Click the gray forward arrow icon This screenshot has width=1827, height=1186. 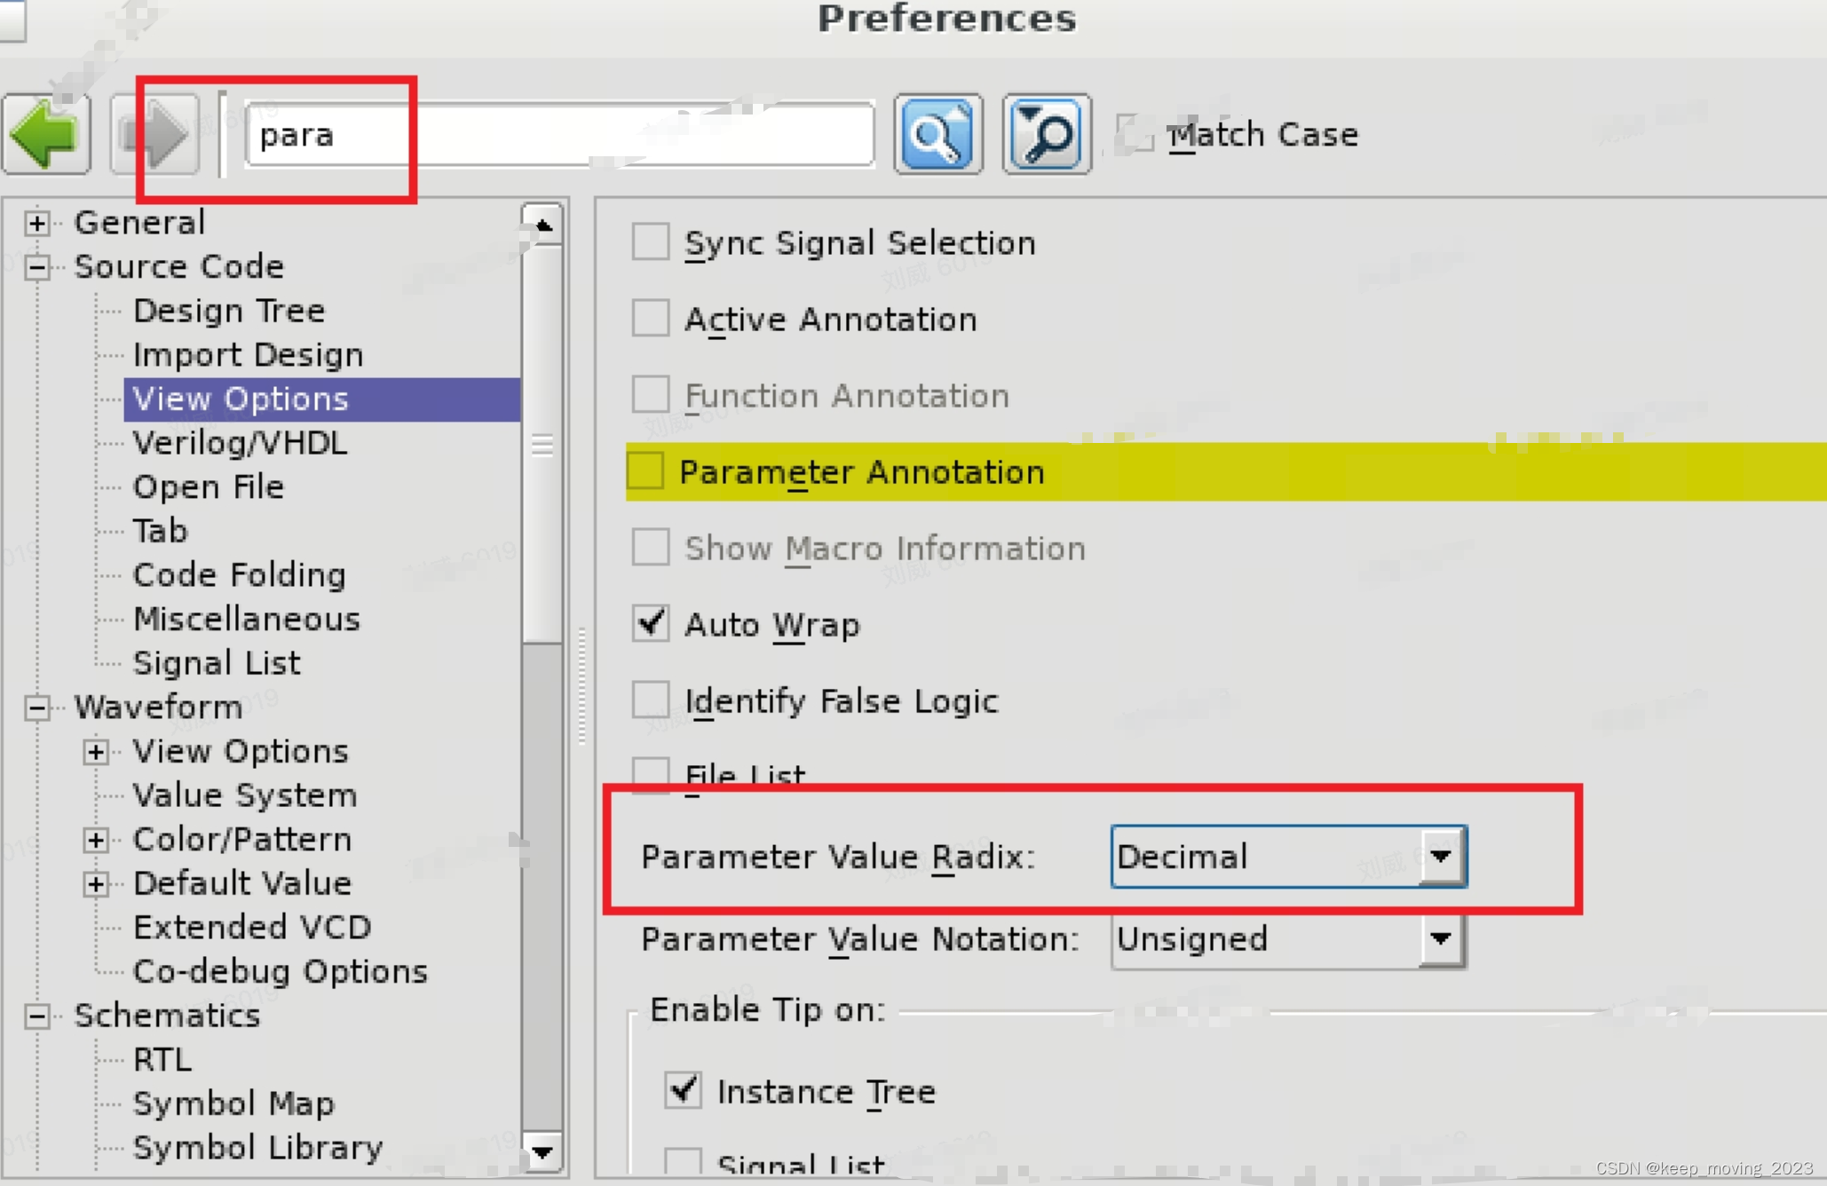154,134
